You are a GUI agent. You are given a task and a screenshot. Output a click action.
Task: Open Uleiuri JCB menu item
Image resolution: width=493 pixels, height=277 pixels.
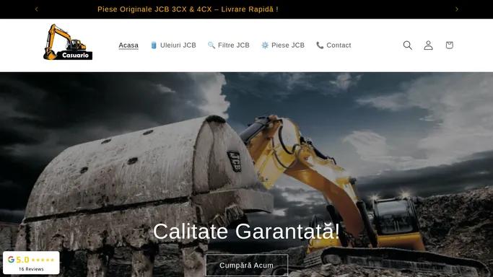click(173, 45)
